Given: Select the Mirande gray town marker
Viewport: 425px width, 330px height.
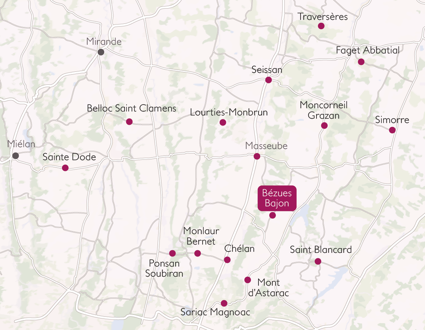Looking at the screenshot, I should coord(101,52).
